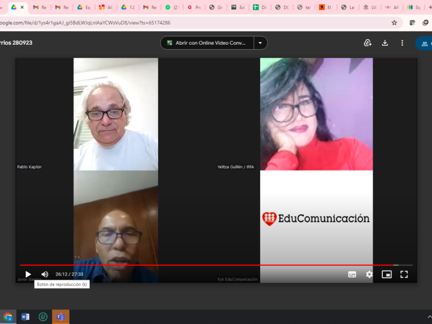Open Google Chrome from the taskbar

8,317
